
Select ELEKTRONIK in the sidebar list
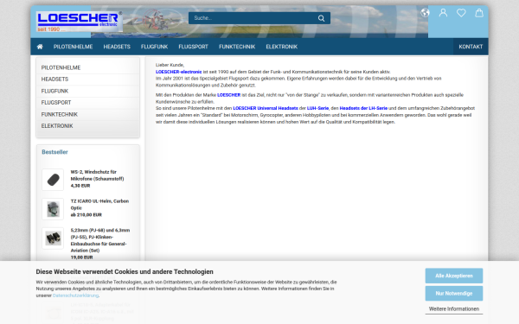87,126
